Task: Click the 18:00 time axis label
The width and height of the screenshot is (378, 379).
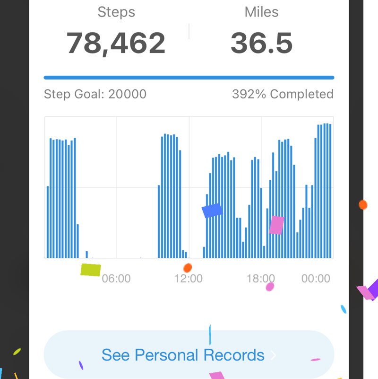Action: (260, 279)
